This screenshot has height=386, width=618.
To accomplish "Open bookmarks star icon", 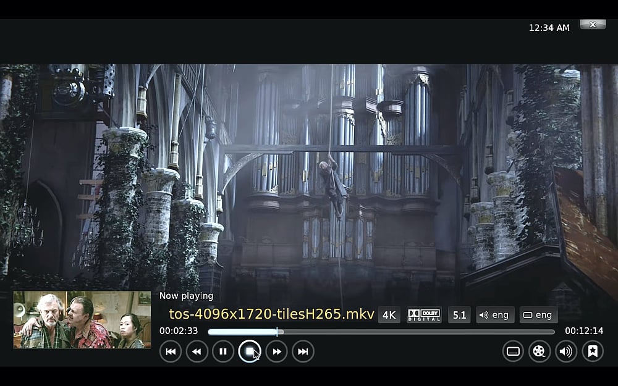I will coord(593,351).
